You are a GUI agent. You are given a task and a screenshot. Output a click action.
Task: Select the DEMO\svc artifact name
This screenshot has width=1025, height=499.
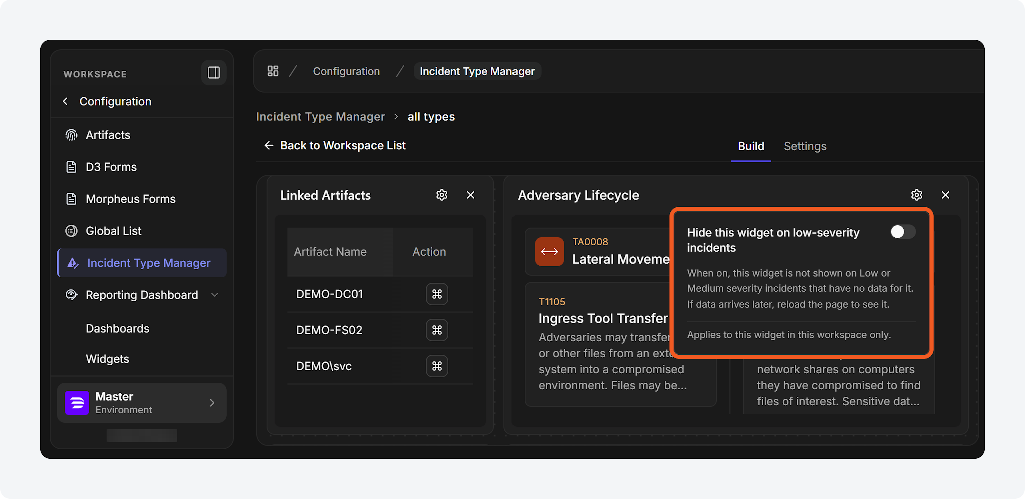click(324, 366)
